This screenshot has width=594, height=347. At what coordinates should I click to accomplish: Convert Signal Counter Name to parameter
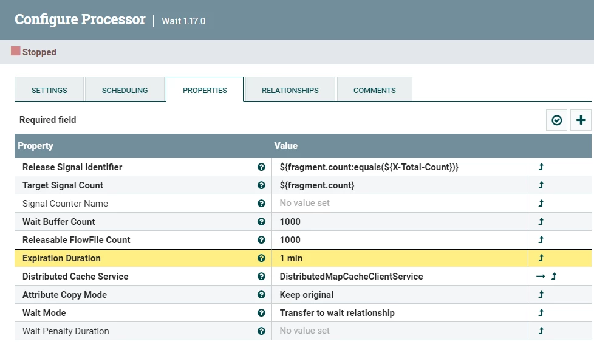pyautogui.click(x=541, y=203)
